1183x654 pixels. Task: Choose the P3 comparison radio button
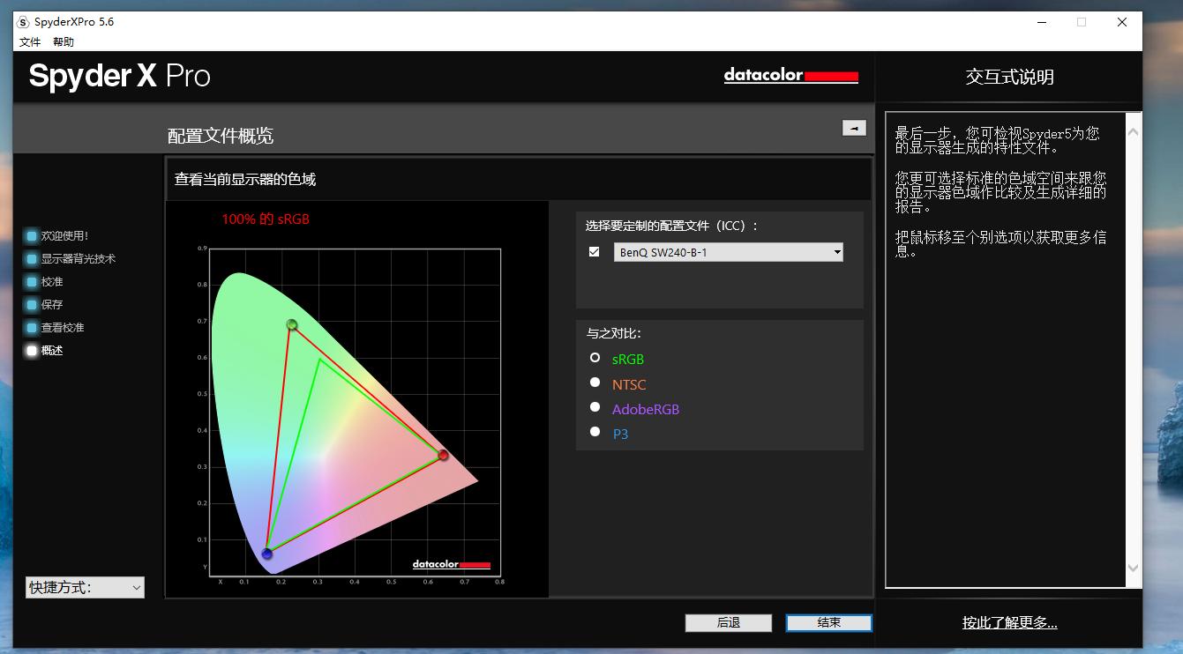pyautogui.click(x=595, y=432)
